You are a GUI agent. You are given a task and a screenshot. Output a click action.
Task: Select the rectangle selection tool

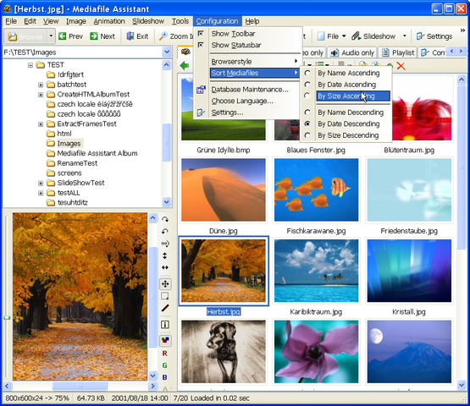coord(165,296)
